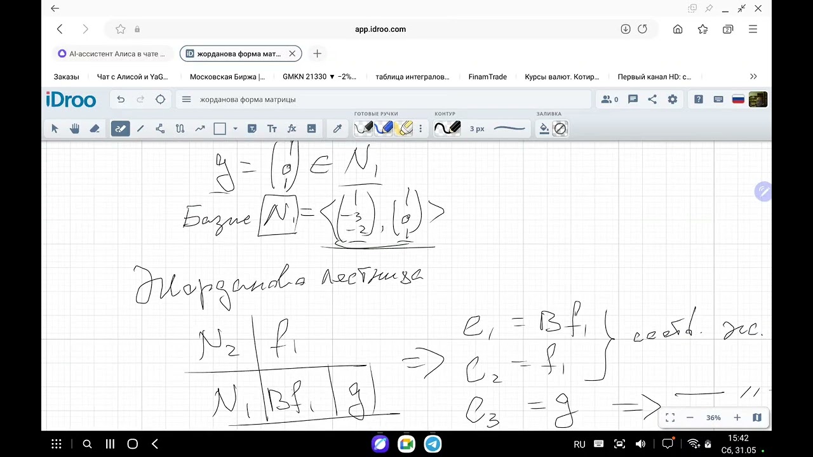The width and height of the screenshot is (813, 457).
Task: Open the iDroo help
Action: click(x=699, y=100)
